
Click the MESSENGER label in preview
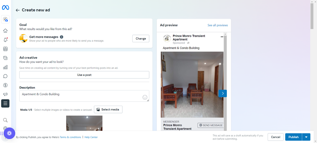coord(171,122)
